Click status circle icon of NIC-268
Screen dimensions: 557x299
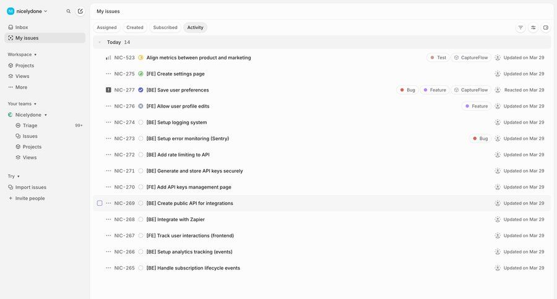click(x=140, y=219)
